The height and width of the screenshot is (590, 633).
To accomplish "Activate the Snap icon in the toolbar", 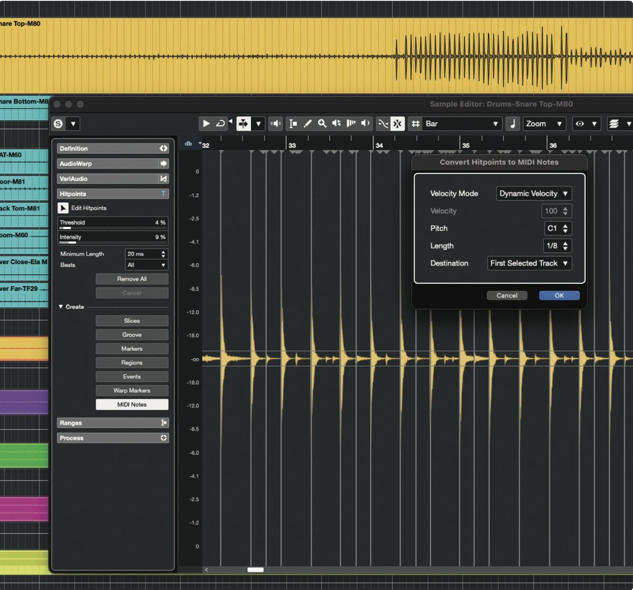I will 397,123.
